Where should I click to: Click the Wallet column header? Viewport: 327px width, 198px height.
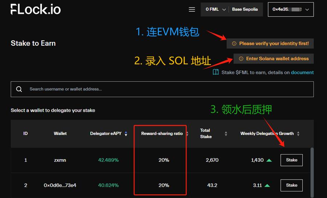(x=60, y=133)
